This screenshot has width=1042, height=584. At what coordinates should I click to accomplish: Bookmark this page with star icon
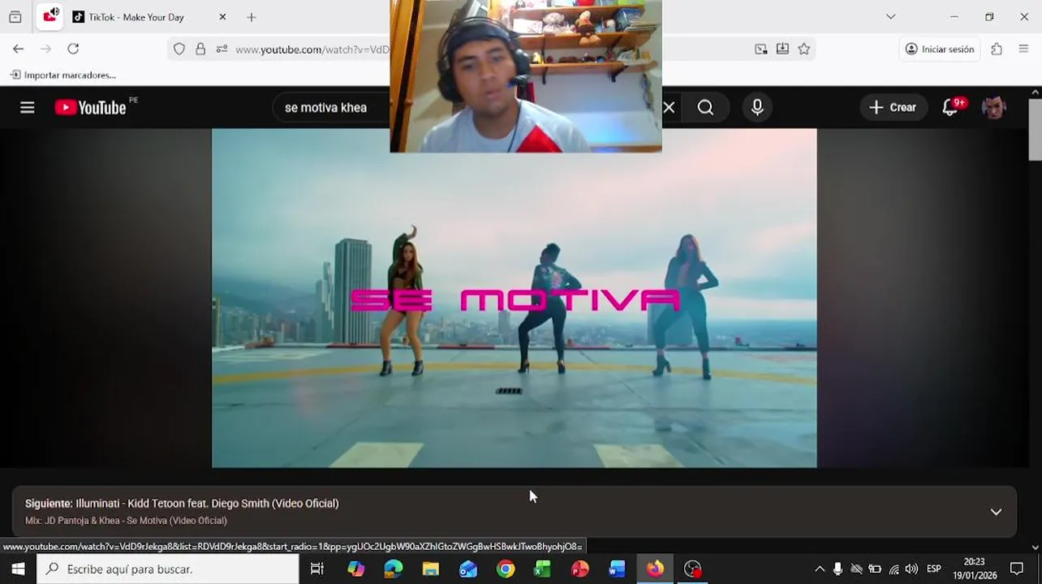click(803, 49)
